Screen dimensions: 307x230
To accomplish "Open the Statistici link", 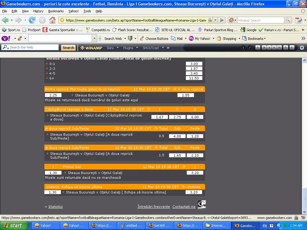I will 55,207.
